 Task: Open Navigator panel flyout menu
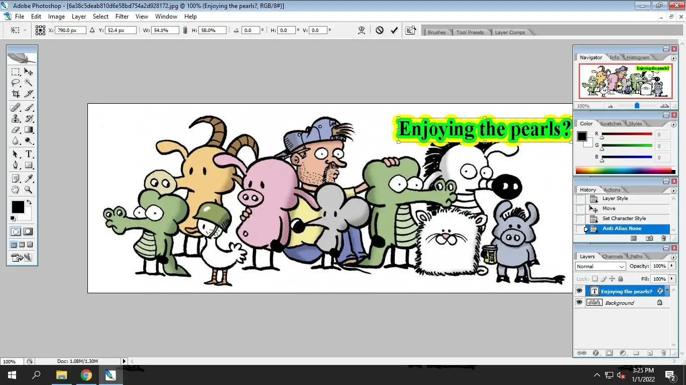(x=673, y=58)
